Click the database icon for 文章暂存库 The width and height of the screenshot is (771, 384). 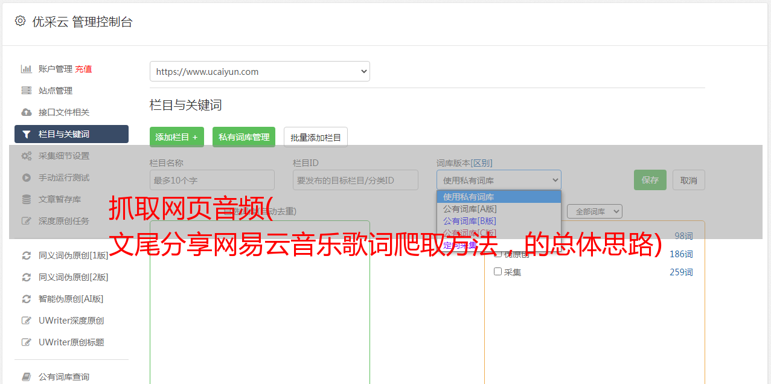point(27,199)
